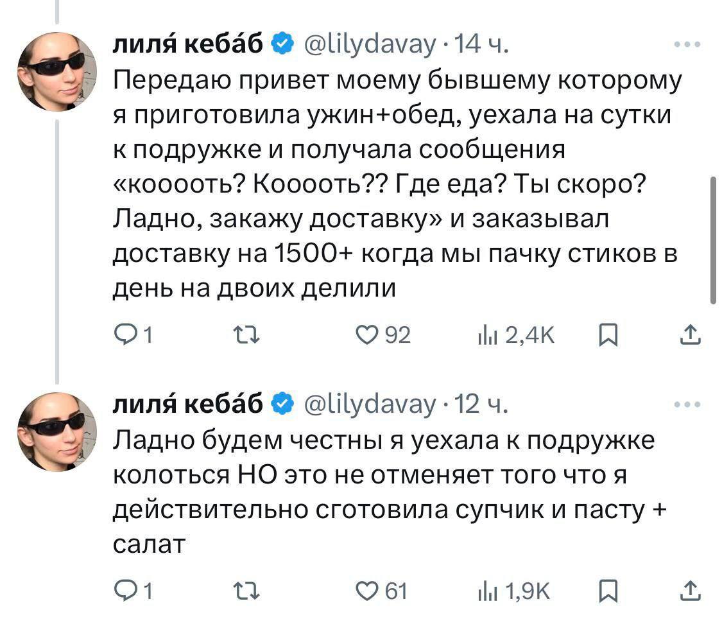The image size is (722, 617).
Task: Click the vertical scrollbar on the right
Action: point(714,239)
